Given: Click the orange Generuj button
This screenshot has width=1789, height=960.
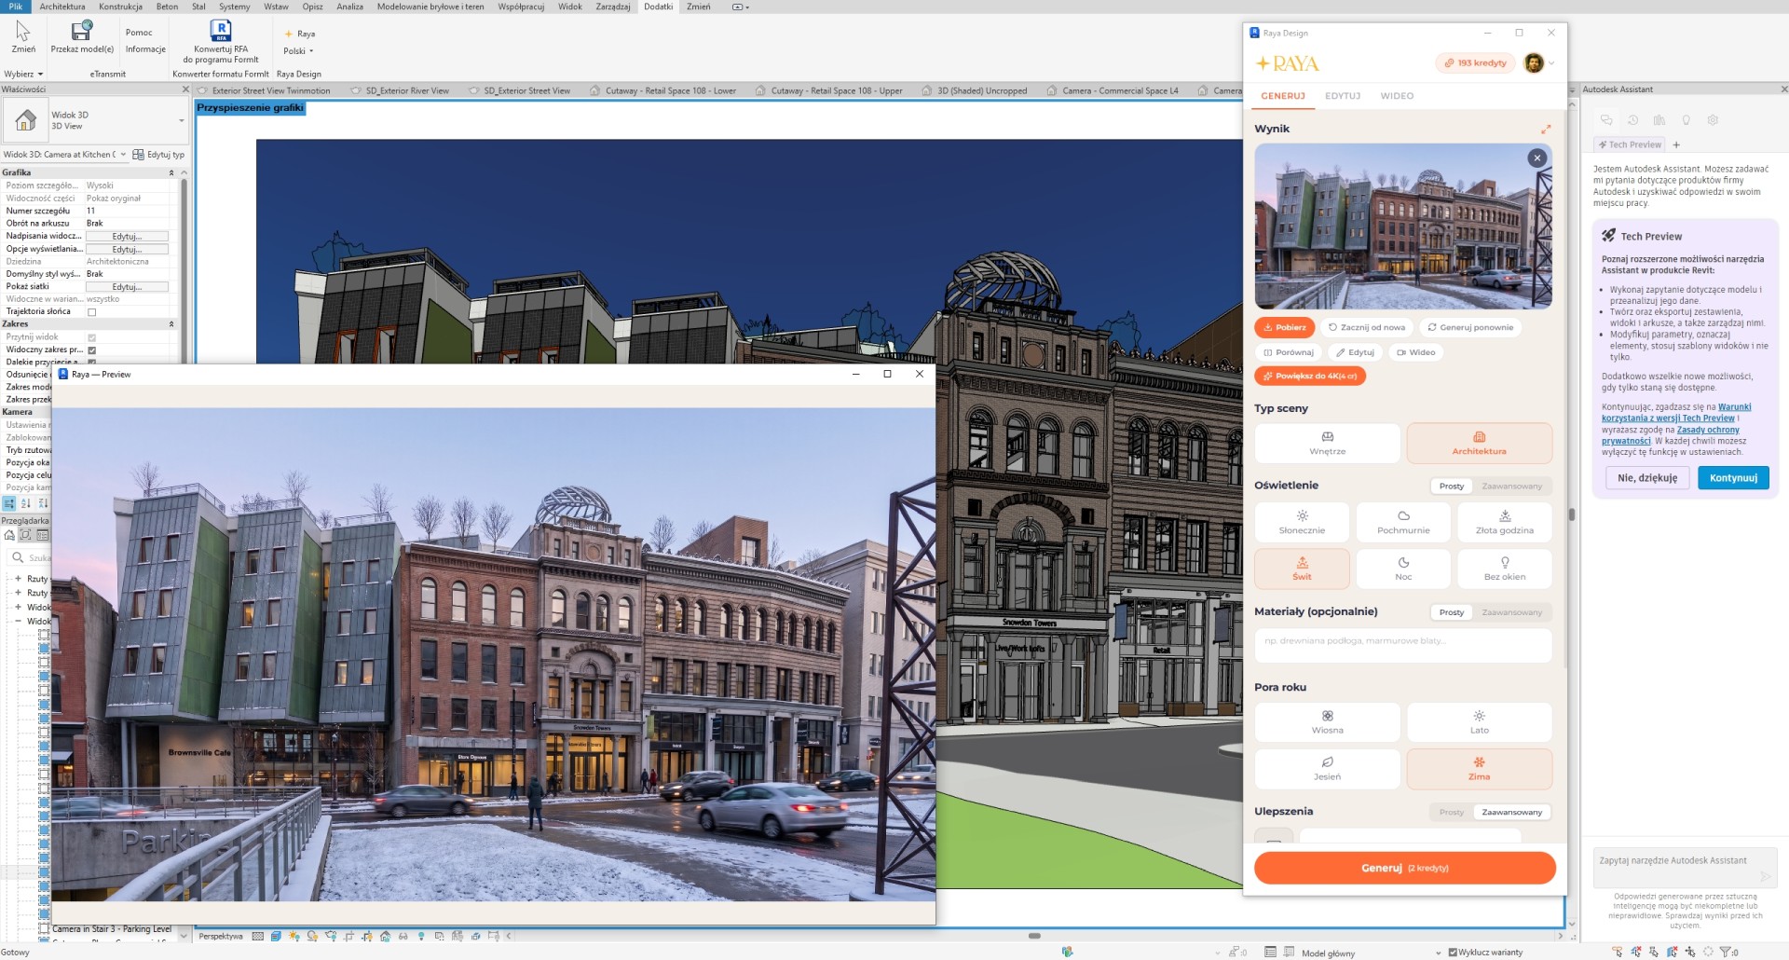Looking at the screenshot, I should point(1404,868).
